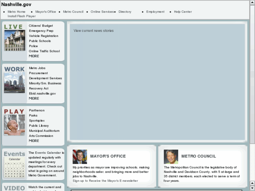Open the LIVE section house thumbnail
The width and height of the screenshot is (255, 191).
[x=15, y=40]
